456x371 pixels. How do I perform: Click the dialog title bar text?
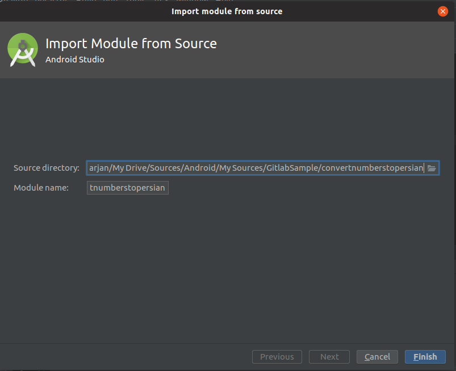coord(227,11)
